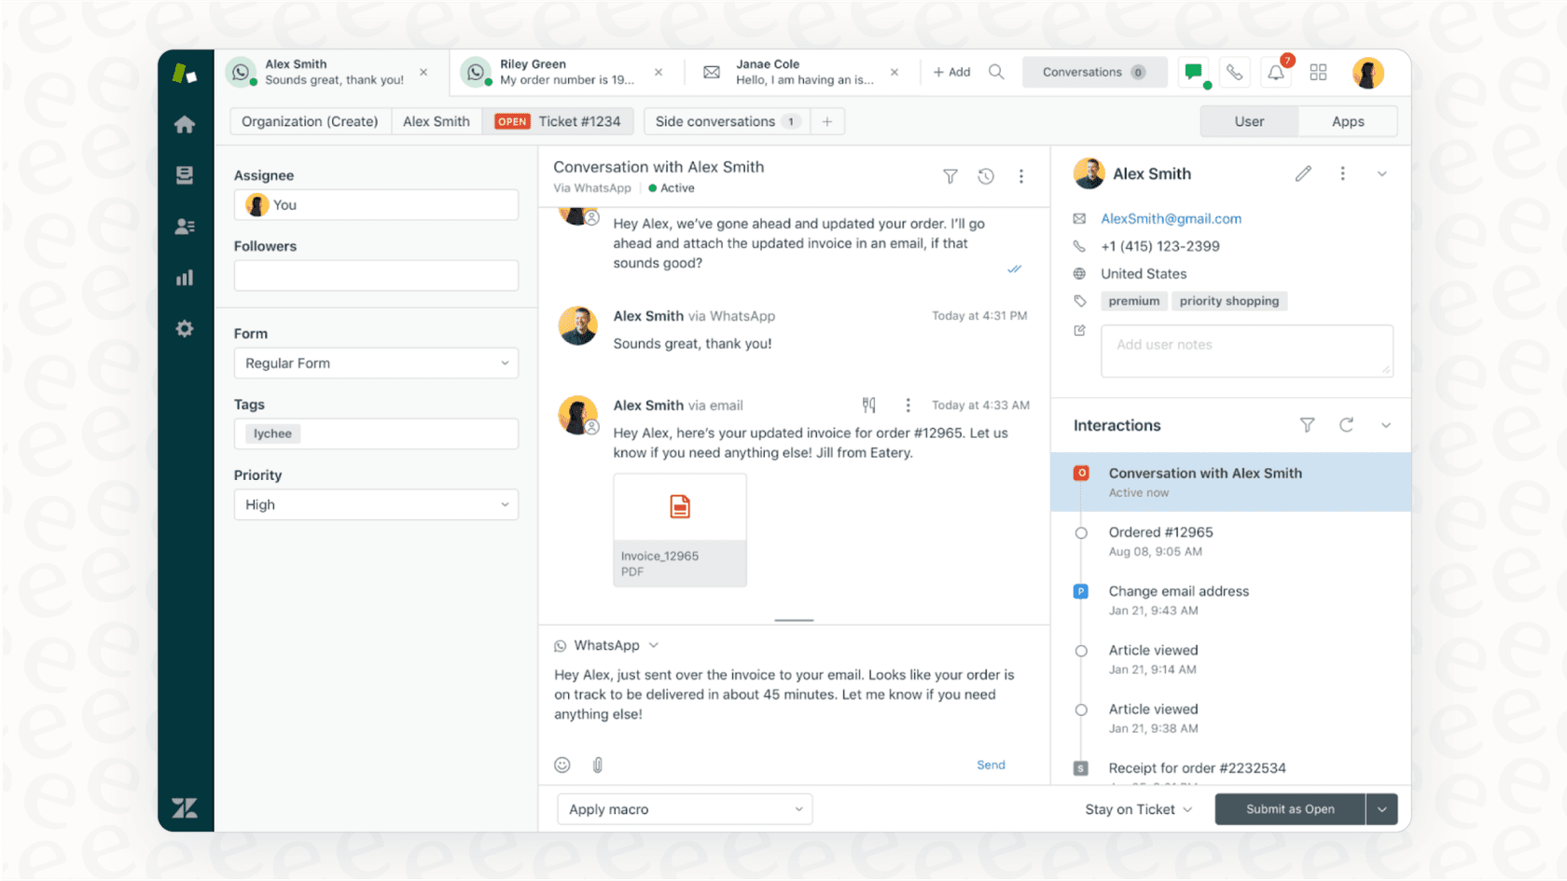Open the apps grid launcher icon
This screenshot has height=881, width=1567.
[1318, 72]
